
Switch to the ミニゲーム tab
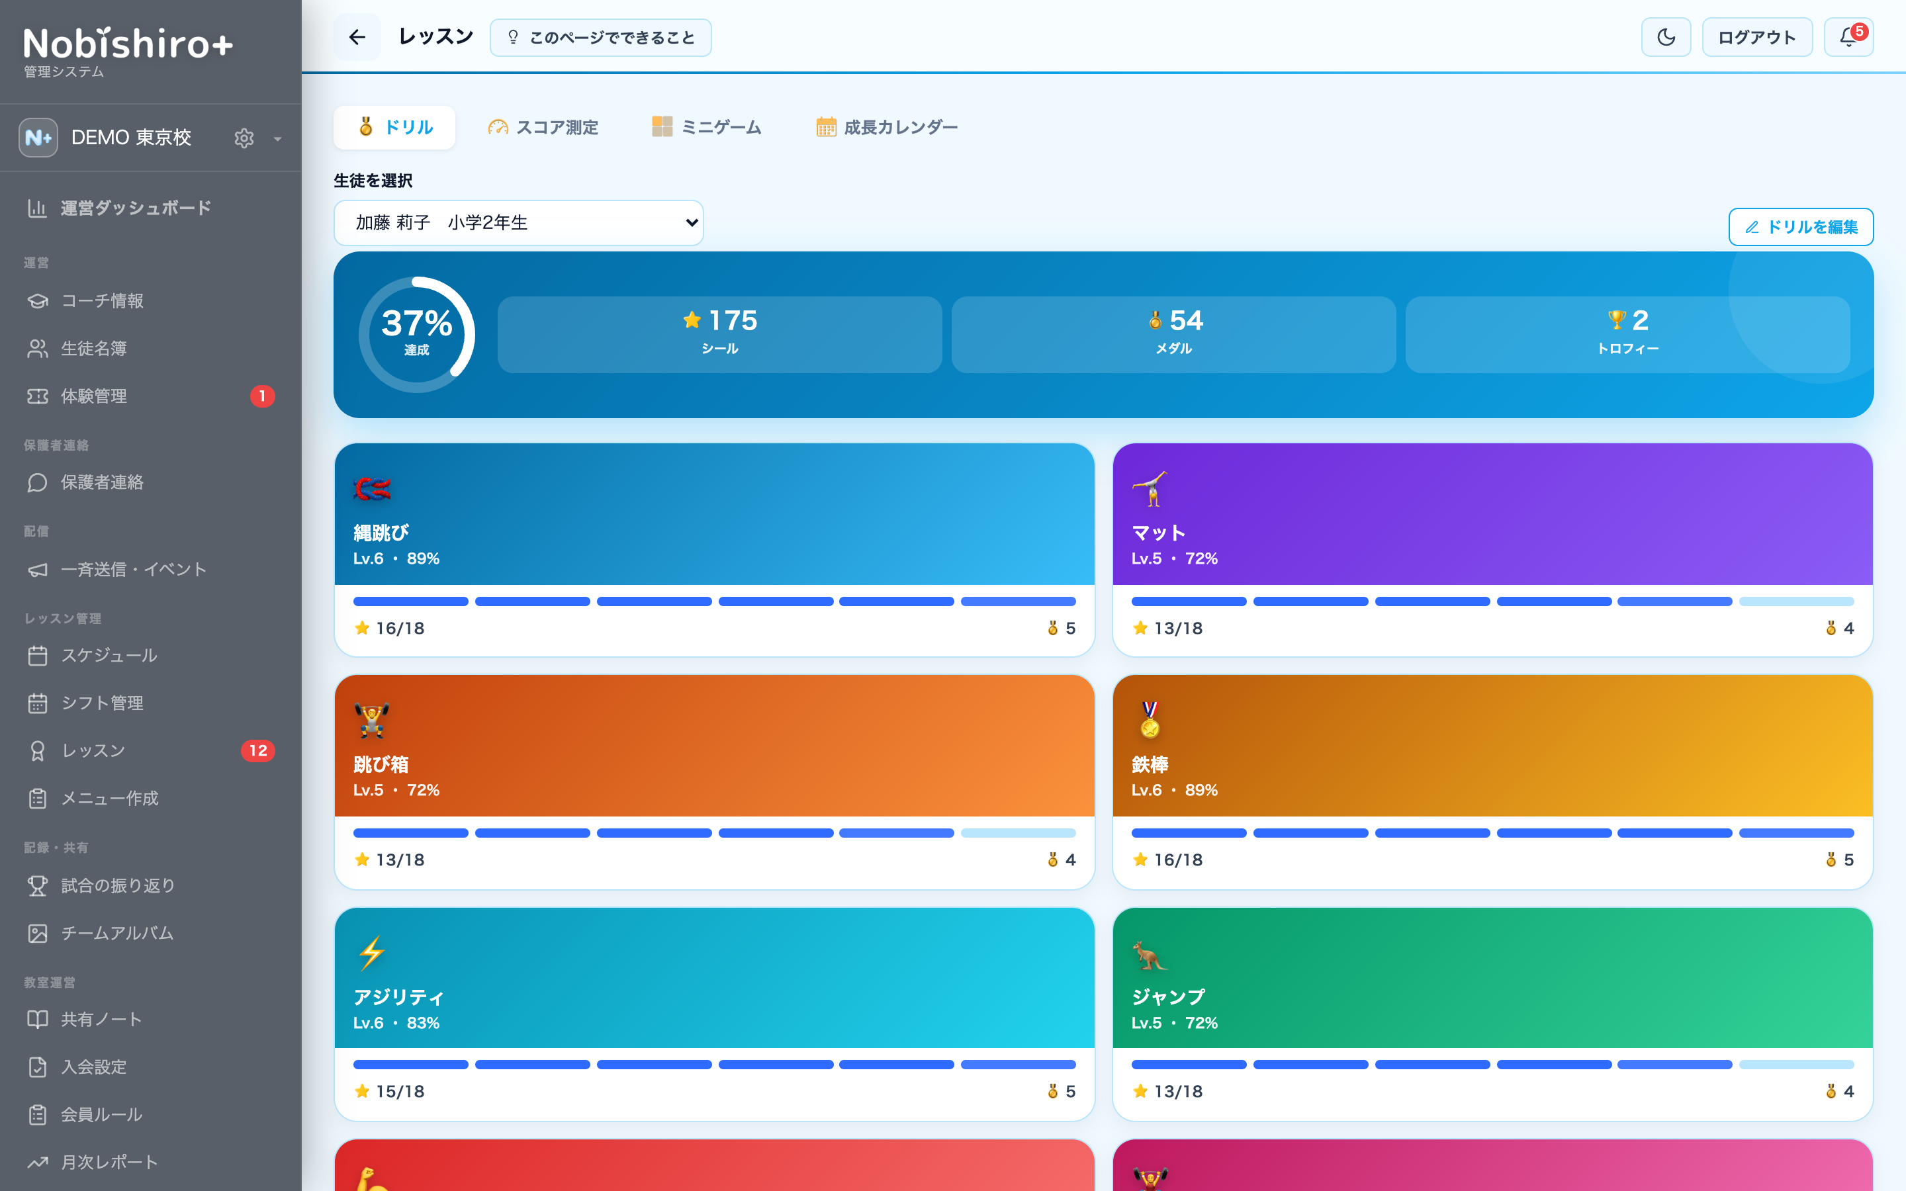coord(707,127)
